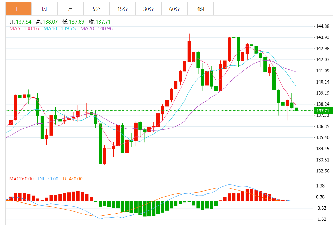Open the 60分 timeframe tab
This screenshot has height=225, width=333.
click(x=175, y=9)
